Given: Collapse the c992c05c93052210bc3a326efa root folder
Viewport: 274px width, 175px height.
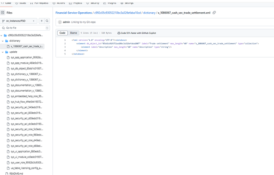Looking at the screenshot, I should (1, 36).
